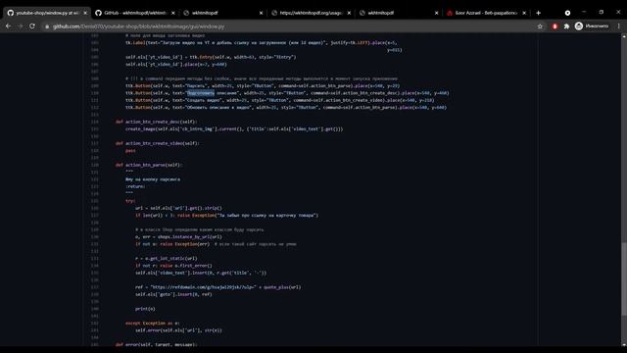Click the scrollbar down arrow
627x353 pixels.
[x=624, y=344]
